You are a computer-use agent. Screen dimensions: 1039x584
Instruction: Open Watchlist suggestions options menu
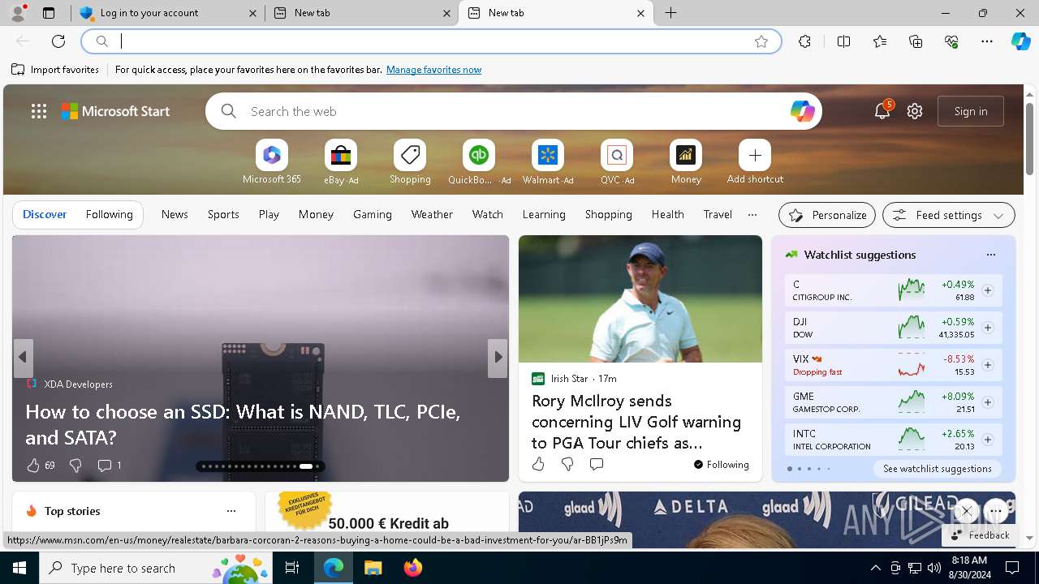[990, 255]
